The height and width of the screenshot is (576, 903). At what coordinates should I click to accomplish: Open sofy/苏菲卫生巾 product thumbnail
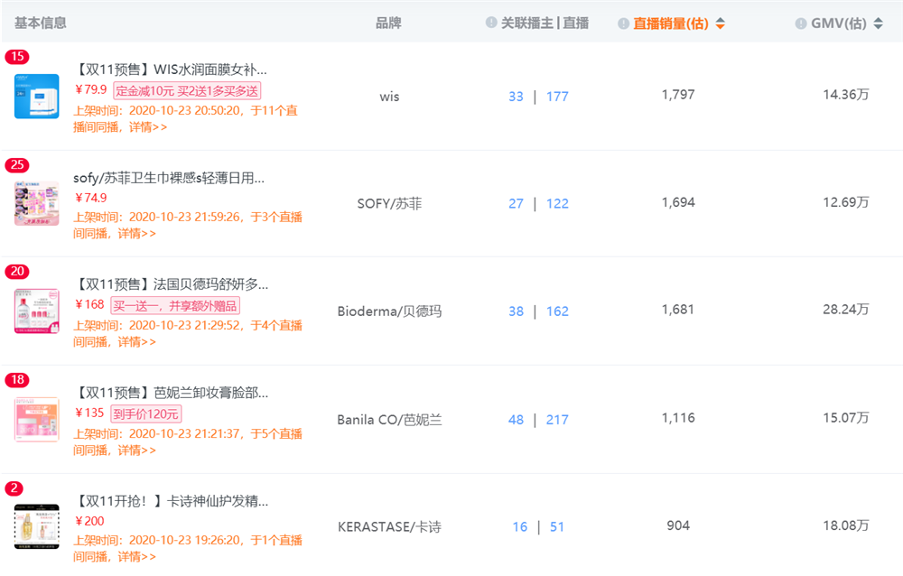point(37,203)
